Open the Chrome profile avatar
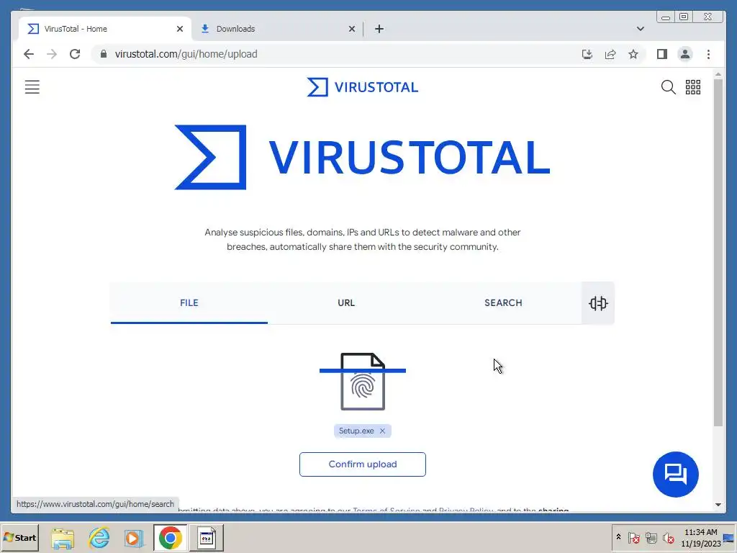The image size is (737, 553). pyautogui.click(x=685, y=54)
